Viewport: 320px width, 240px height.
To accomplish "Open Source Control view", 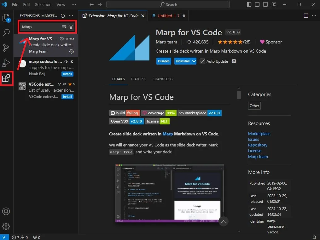I will coord(6,48).
